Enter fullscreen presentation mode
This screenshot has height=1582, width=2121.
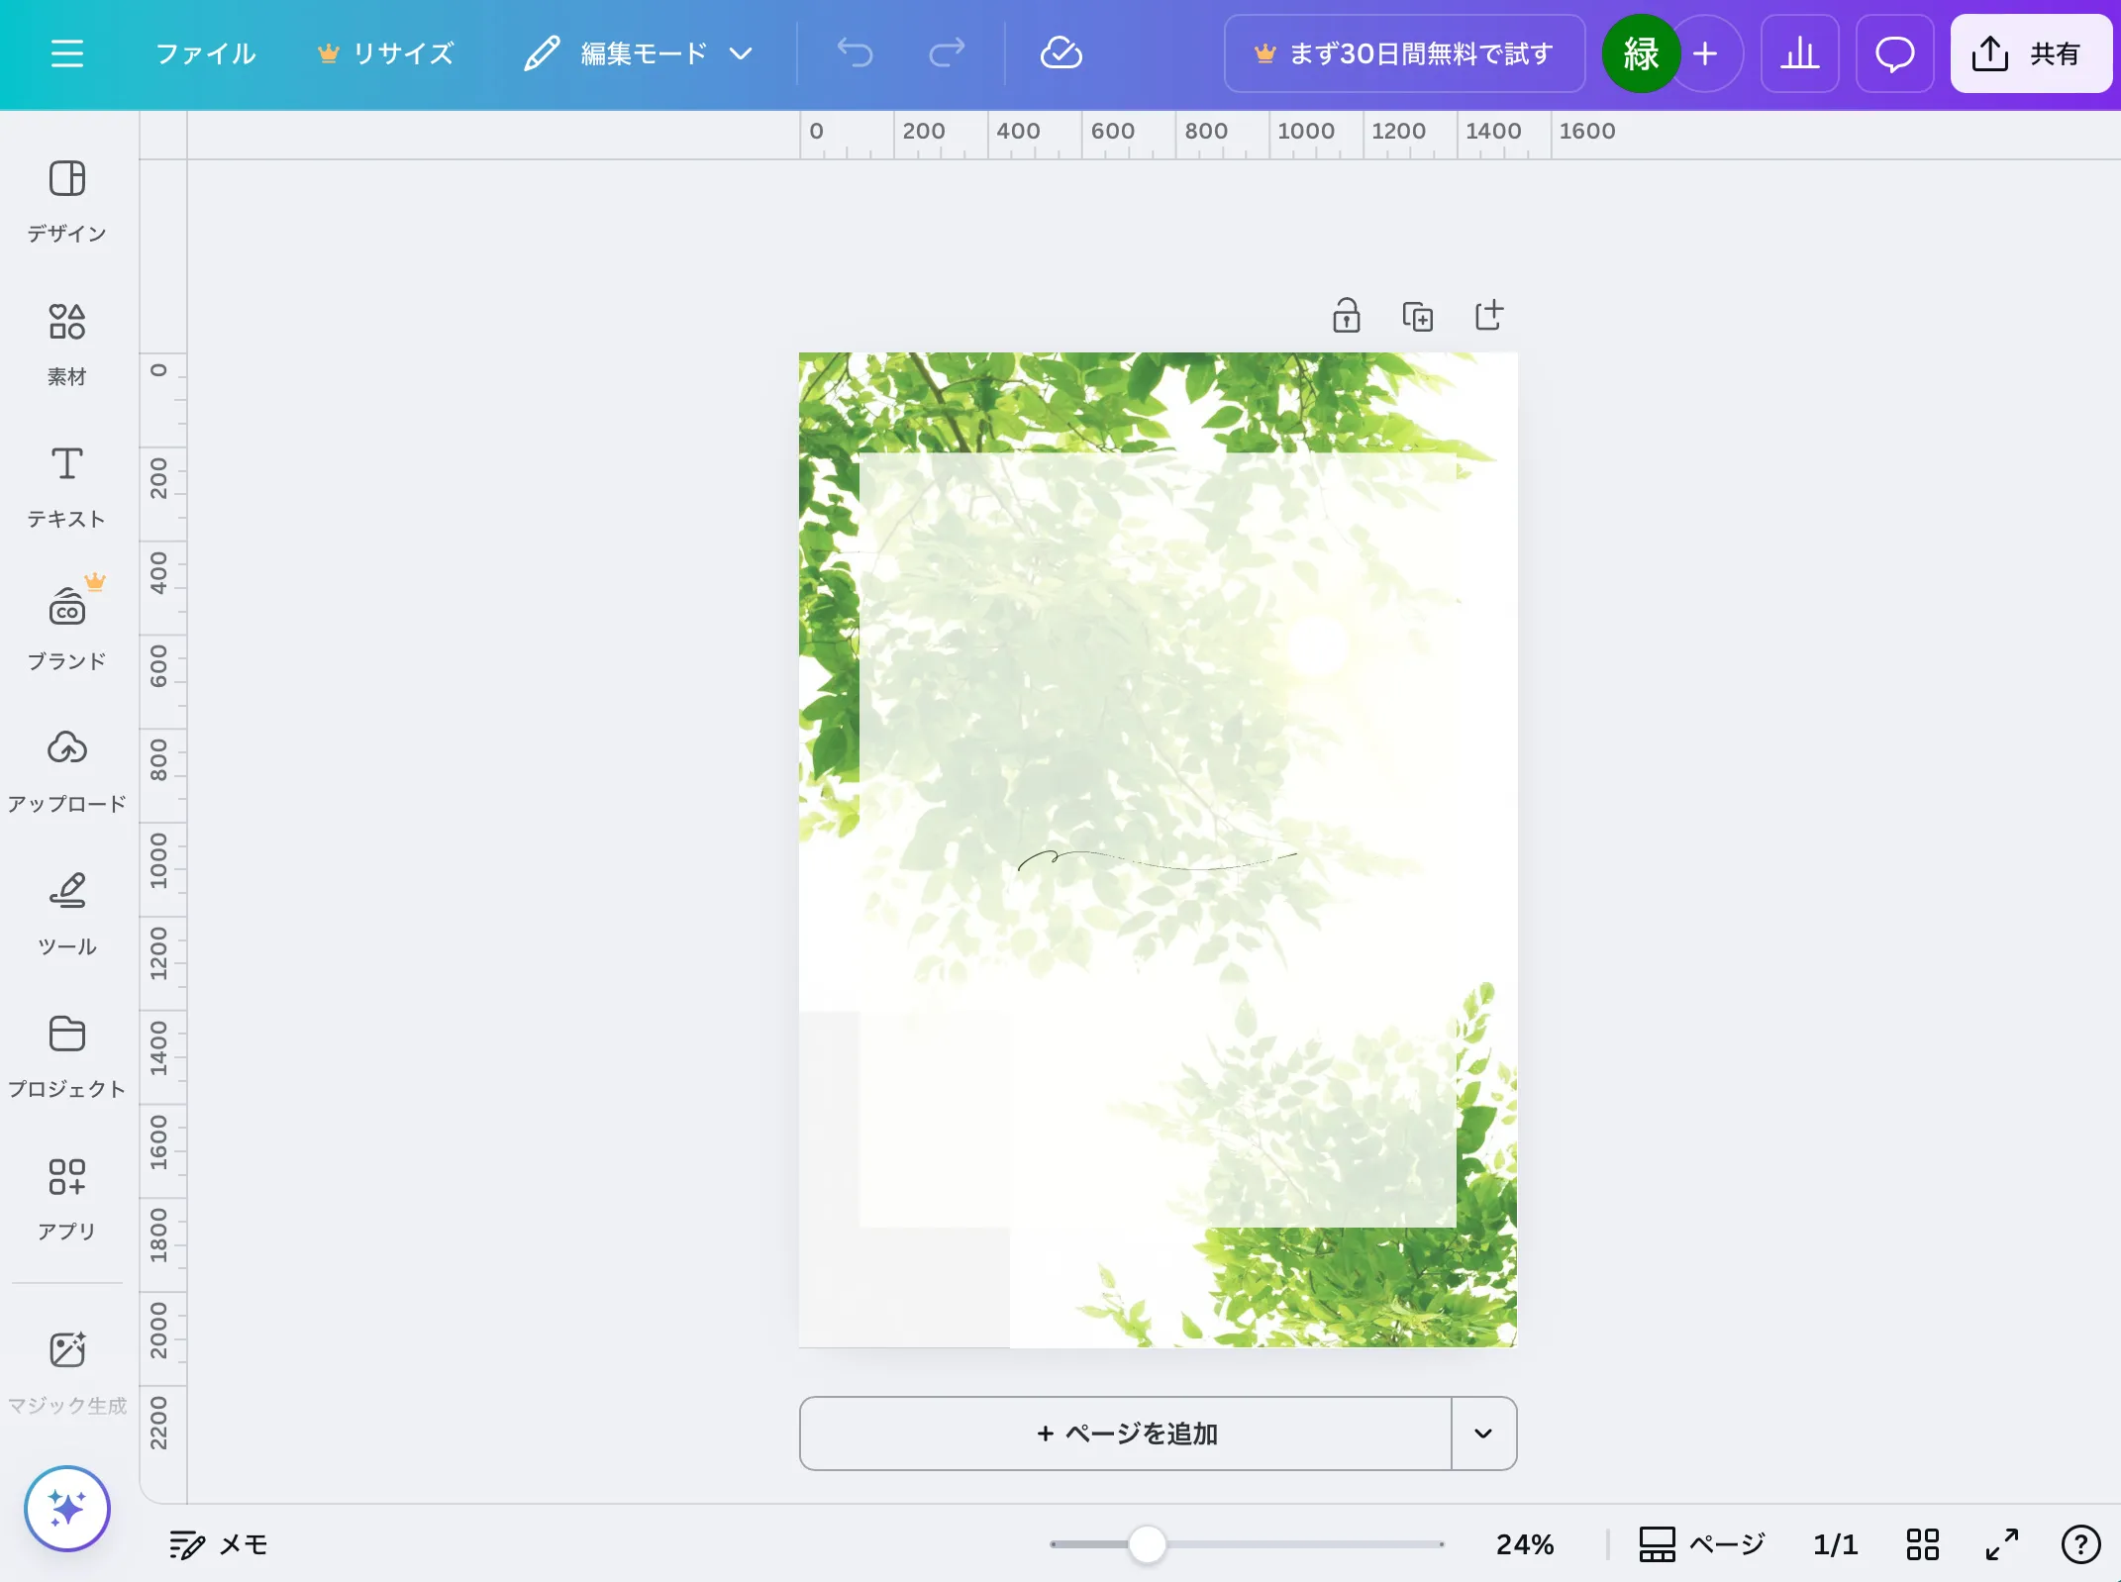(x=2001, y=1543)
